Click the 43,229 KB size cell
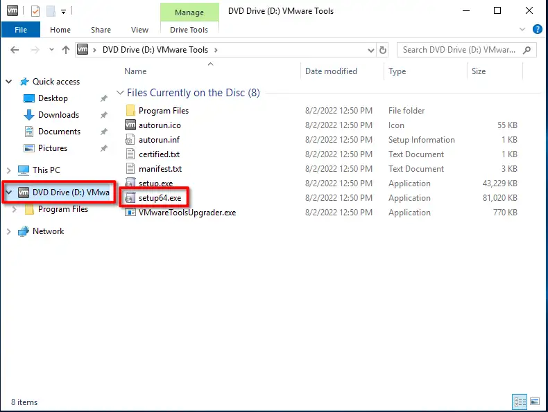The height and width of the screenshot is (412, 548). (499, 183)
